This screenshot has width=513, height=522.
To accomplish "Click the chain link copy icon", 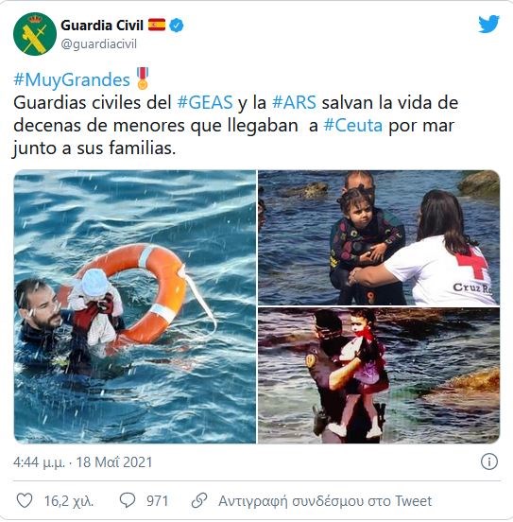I will click(199, 500).
